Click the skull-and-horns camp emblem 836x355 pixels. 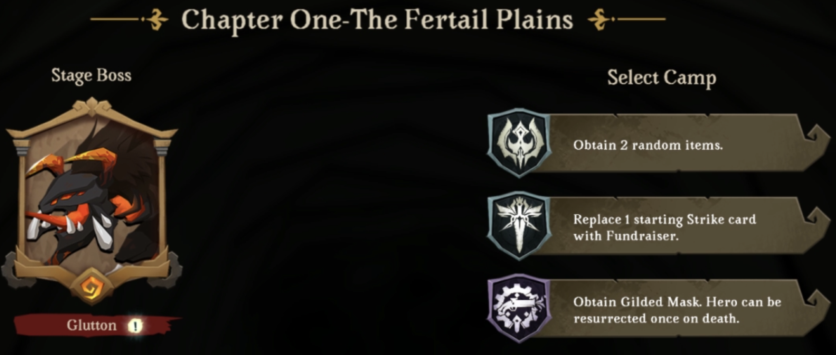[519, 143]
